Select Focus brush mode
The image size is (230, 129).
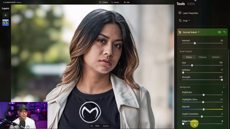(x=189, y=57)
